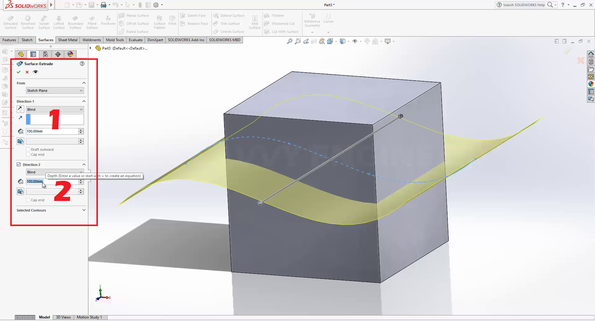Toggle the detailed preview eye icon
The width and height of the screenshot is (595, 321).
pyautogui.click(x=35, y=72)
